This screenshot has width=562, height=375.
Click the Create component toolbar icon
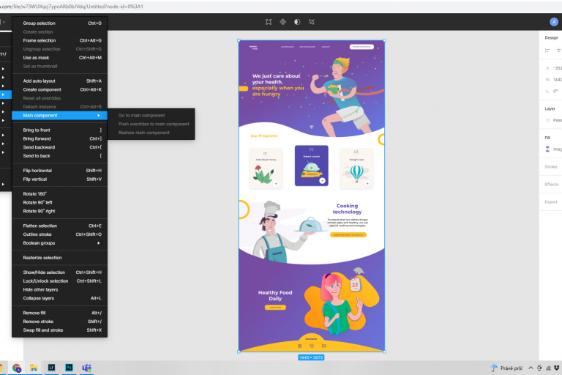click(282, 22)
